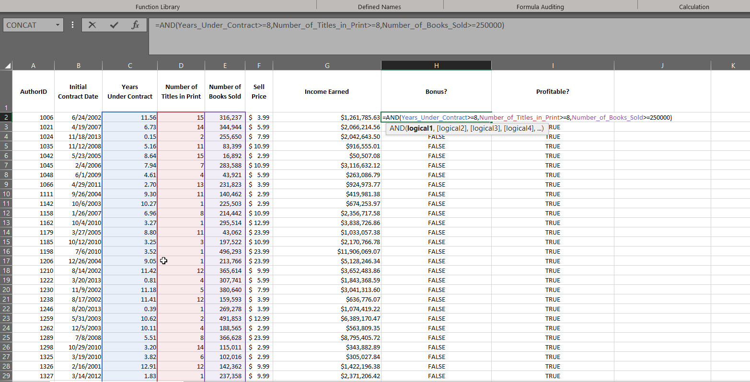
Task: Select the row 17 header
Action: 6,261
